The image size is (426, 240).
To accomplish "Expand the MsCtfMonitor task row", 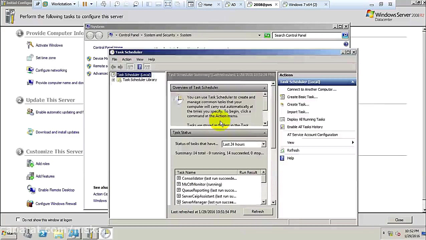I will 179,184.
